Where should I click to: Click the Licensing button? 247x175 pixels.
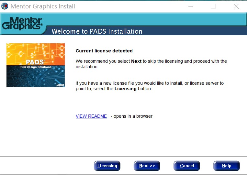[107, 166]
